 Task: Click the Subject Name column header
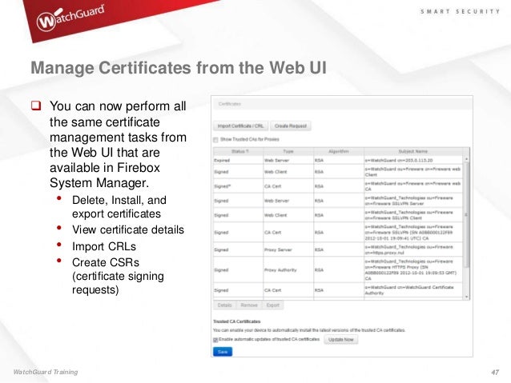(413, 151)
